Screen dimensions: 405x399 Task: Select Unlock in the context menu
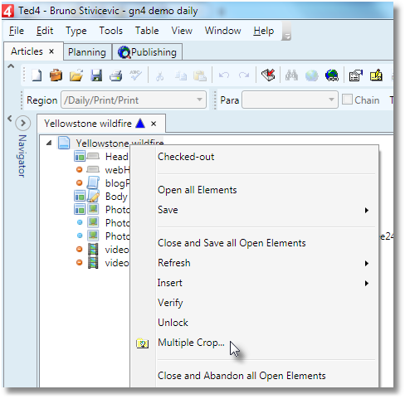173,323
